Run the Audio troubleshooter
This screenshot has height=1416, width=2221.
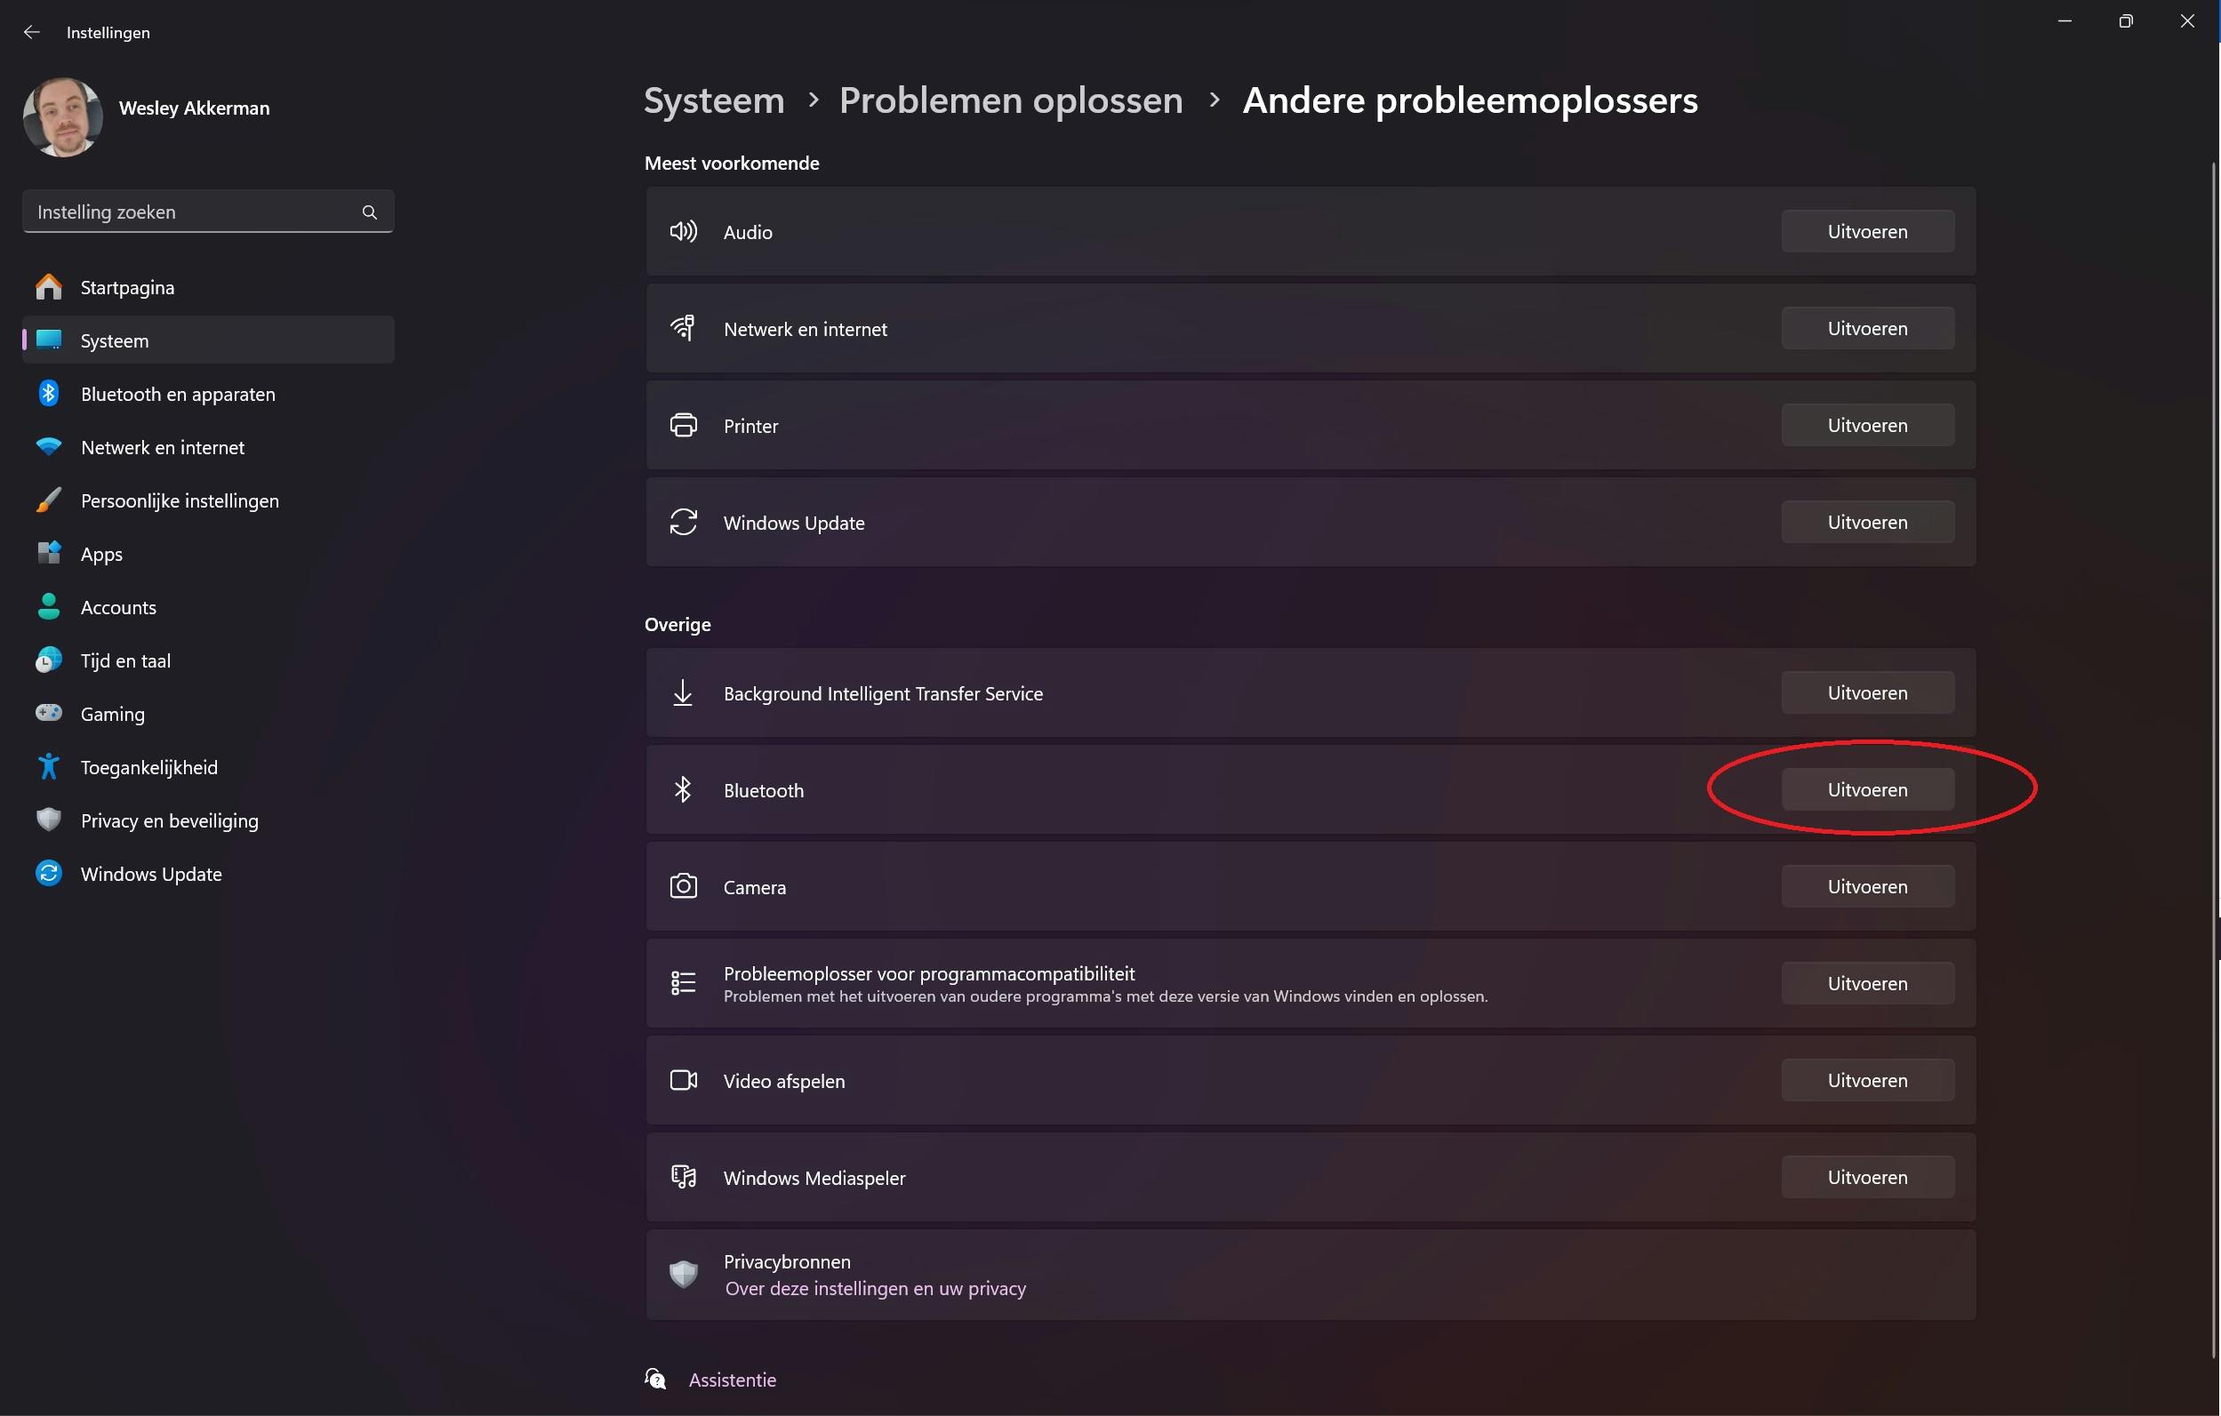(x=1867, y=231)
